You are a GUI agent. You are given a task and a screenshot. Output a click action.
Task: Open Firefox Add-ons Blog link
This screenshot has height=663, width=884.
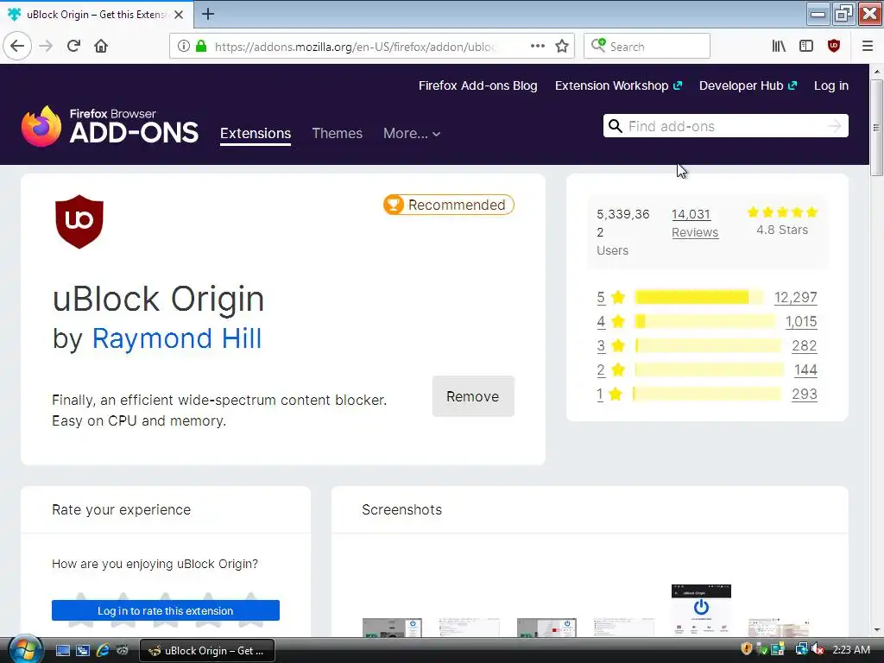pyautogui.click(x=477, y=85)
